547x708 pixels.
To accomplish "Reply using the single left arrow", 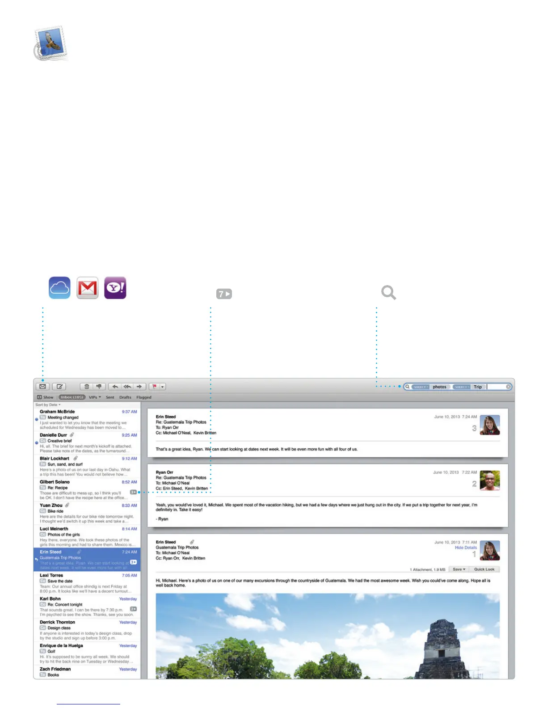I will click(x=115, y=387).
